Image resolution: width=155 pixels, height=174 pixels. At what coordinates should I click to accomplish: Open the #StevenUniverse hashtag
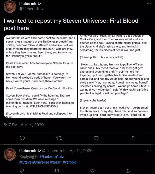click(x=34, y=162)
